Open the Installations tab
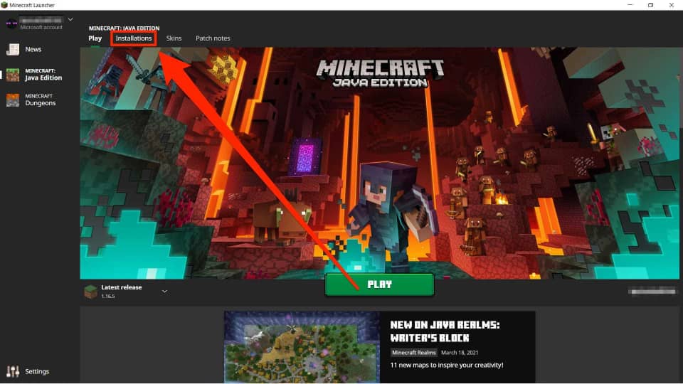 click(x=134, y=38)
